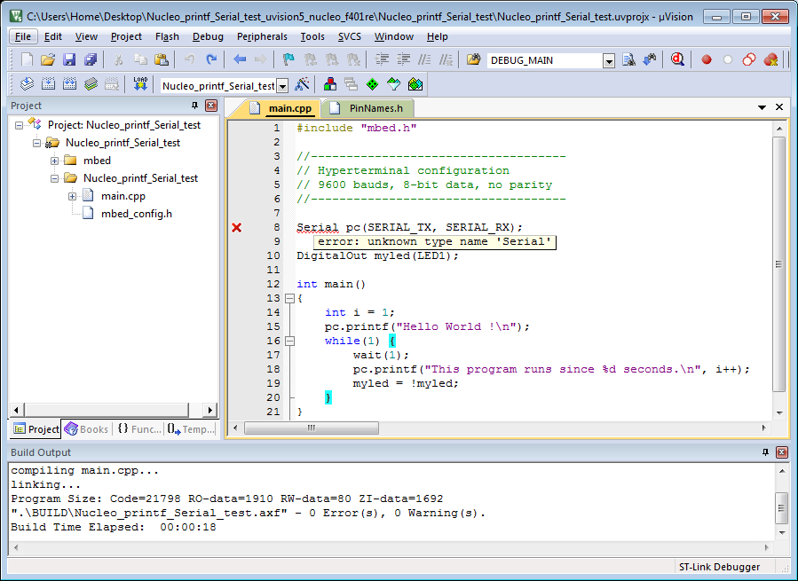This screenshot has height=581, width=798.
Task: Toggle pin on the Project panel
Action: point(195,106)
